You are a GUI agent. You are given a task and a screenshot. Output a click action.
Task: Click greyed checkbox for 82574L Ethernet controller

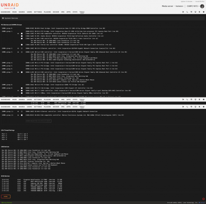point(22,112)
